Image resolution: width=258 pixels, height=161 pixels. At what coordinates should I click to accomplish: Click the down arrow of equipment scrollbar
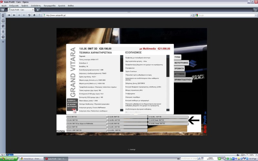click(x=168, y=110)
